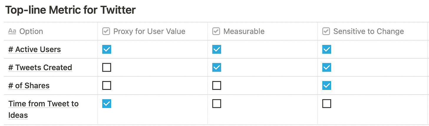Uncheck Proxy for User Value for Active Users
The image size is (429, 126).
[107, 49]
